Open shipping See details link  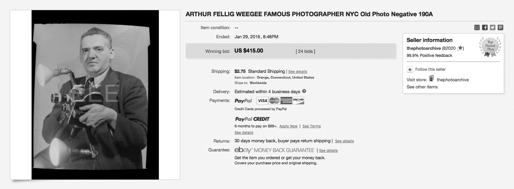coord(298,72)
